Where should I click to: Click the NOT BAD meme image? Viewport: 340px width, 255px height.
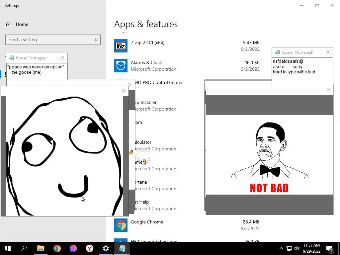[270, 155]
